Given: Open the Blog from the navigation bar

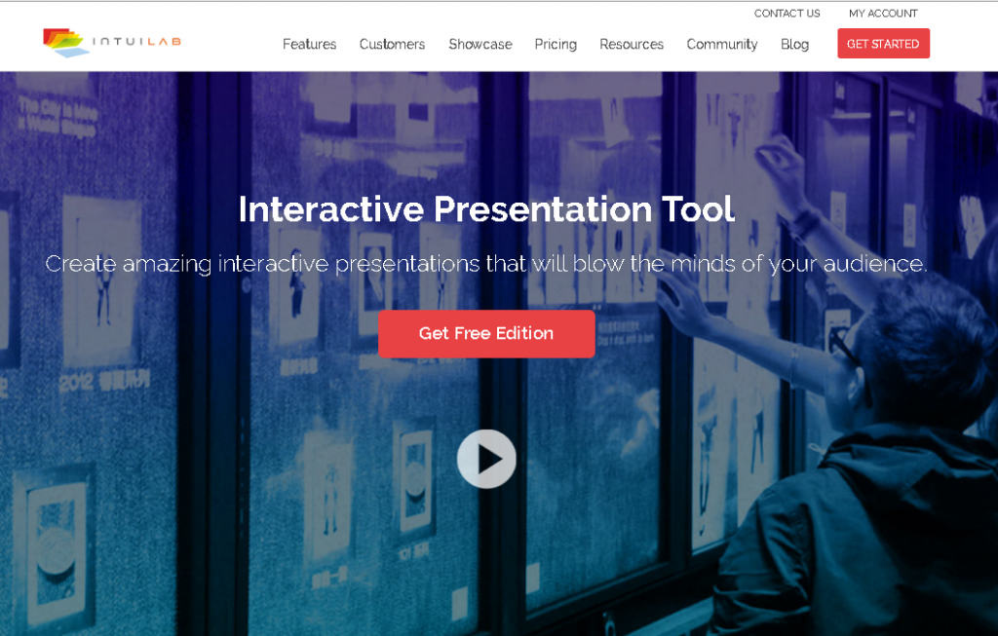Looking at the screenshot, I should click(x=794, y=44).
